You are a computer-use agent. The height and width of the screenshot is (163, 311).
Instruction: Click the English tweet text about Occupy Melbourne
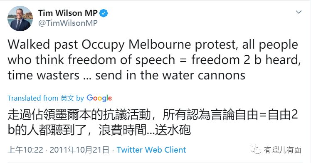point(154,60)
